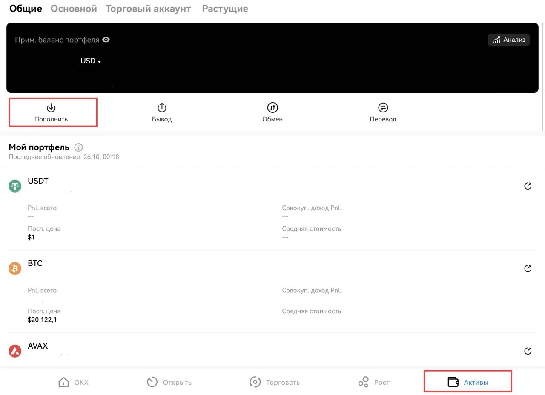Open Активы in bottom navigation

468,382
